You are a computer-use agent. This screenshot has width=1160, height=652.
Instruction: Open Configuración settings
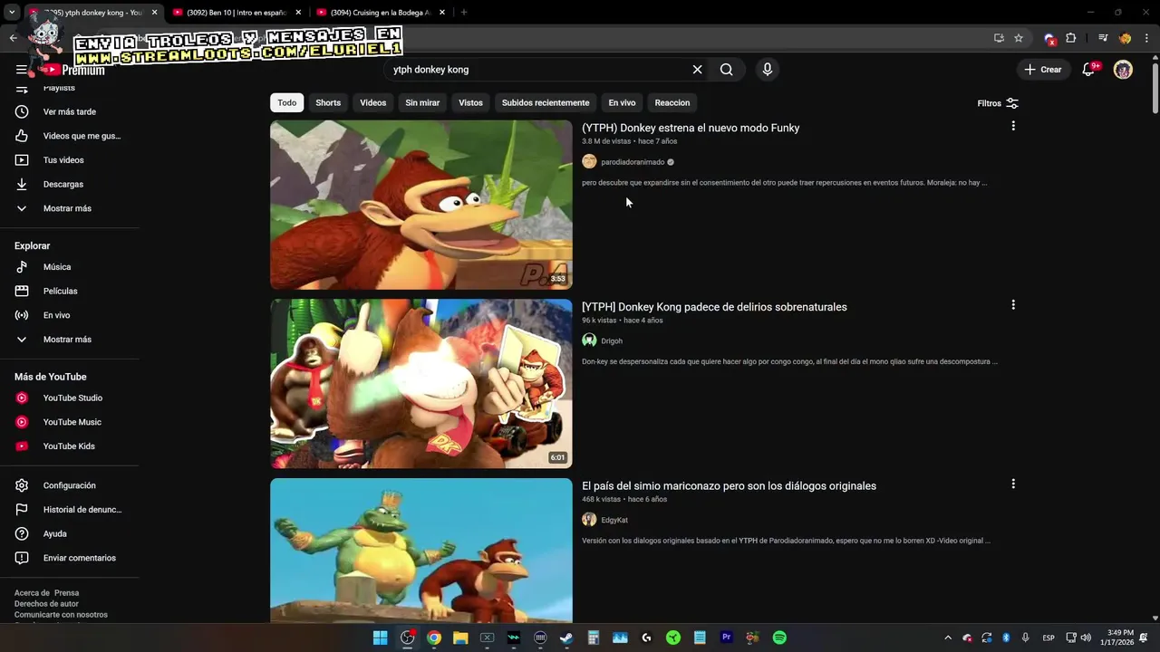[x=70, y=485]
